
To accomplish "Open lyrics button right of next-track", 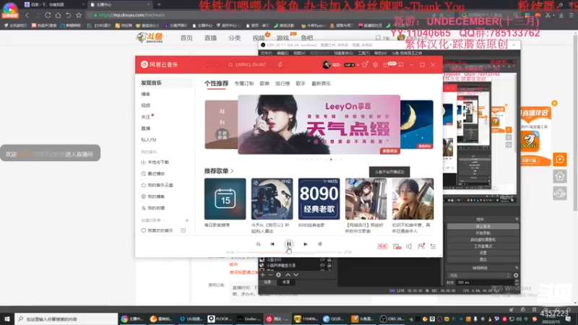I will (x=319, y=244).
